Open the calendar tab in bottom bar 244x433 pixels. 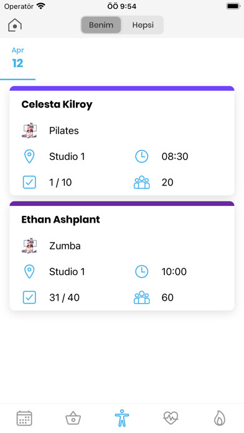click(24, 418)
